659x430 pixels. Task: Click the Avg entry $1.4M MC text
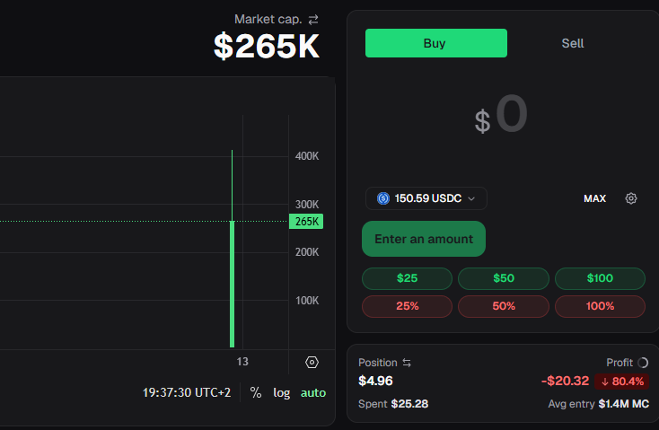pos(599,404)
